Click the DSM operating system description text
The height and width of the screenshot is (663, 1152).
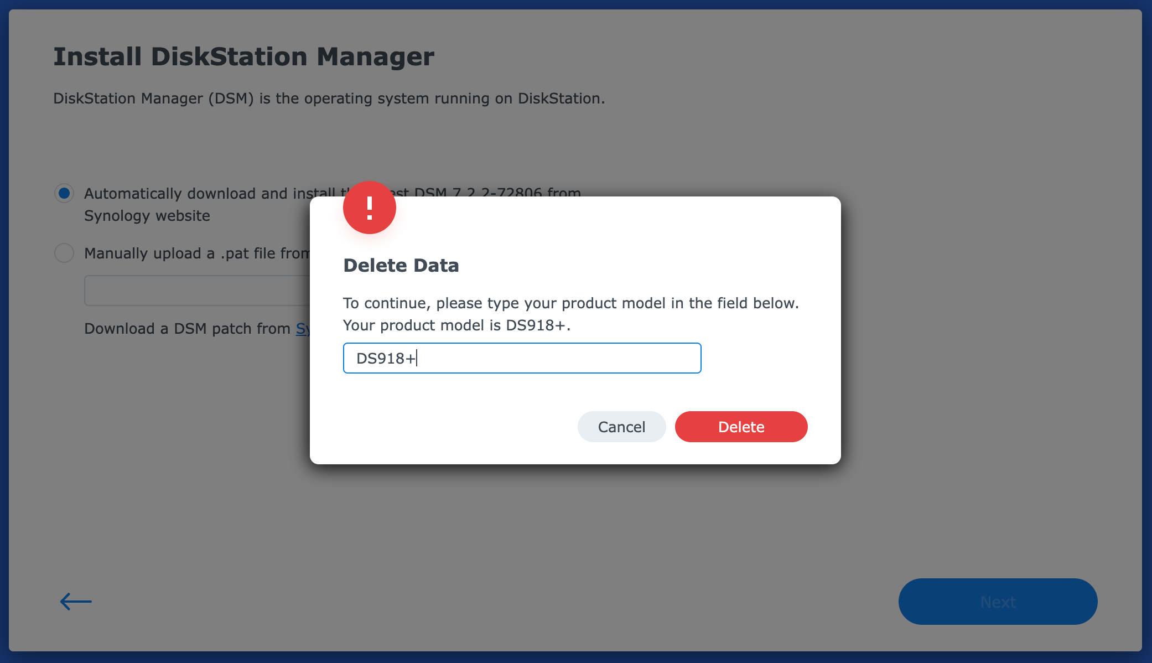click(x=329, y=99)
